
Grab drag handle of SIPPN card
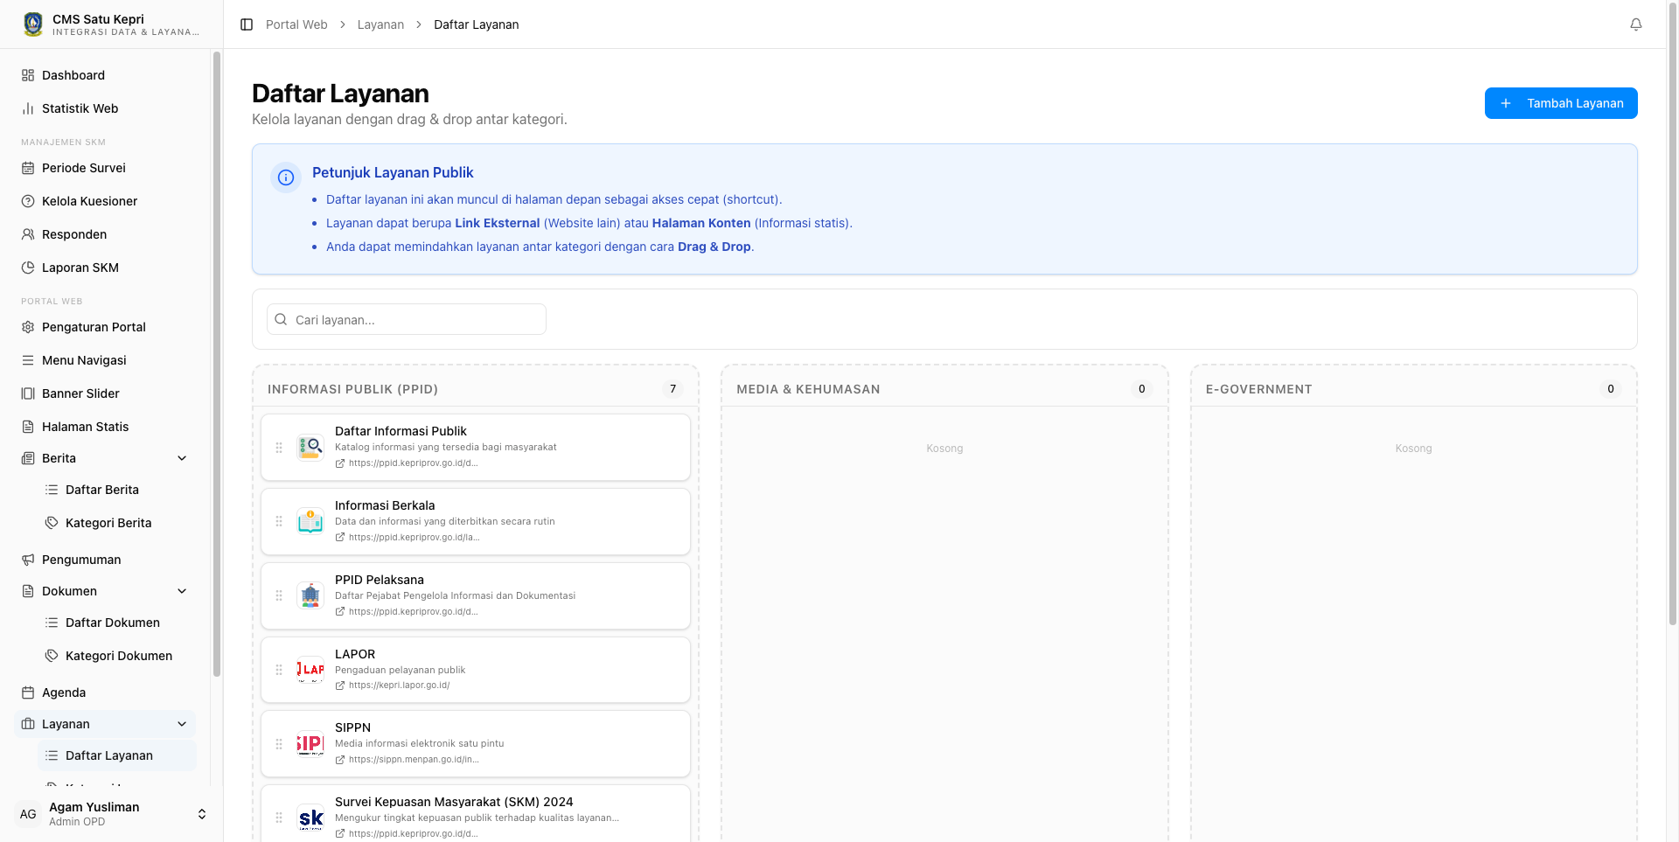(x=279, y=744)
